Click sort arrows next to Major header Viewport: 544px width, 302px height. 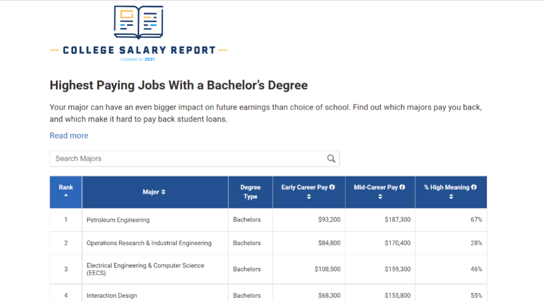[x=163, y=192]
